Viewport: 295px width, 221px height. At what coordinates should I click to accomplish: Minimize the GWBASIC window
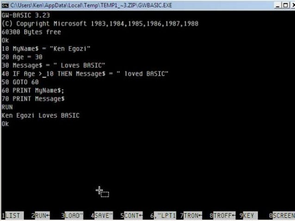point(277,6)
